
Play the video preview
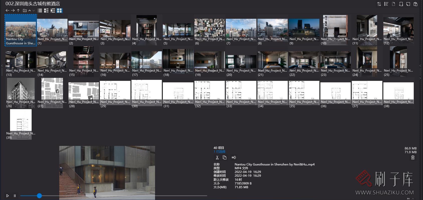tap(8, 196)
